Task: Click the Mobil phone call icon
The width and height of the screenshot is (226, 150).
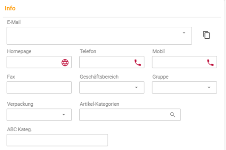Action: pyautogui.click(x=210, y=63)
